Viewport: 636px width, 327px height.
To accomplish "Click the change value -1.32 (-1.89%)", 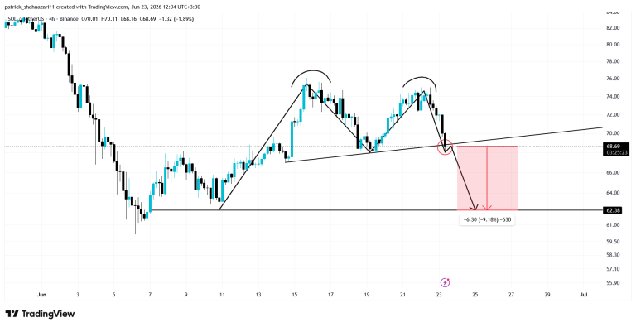I will (176, 19).
